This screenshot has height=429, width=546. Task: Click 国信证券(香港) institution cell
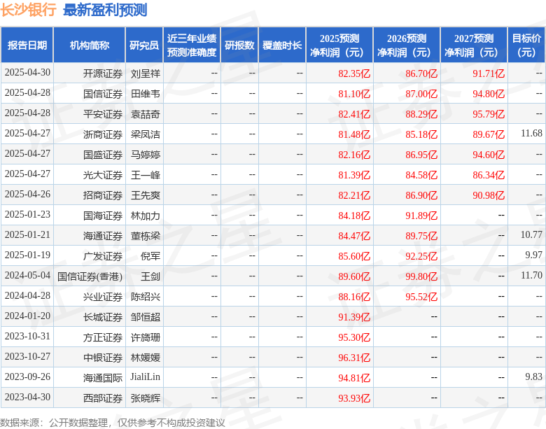90,276
